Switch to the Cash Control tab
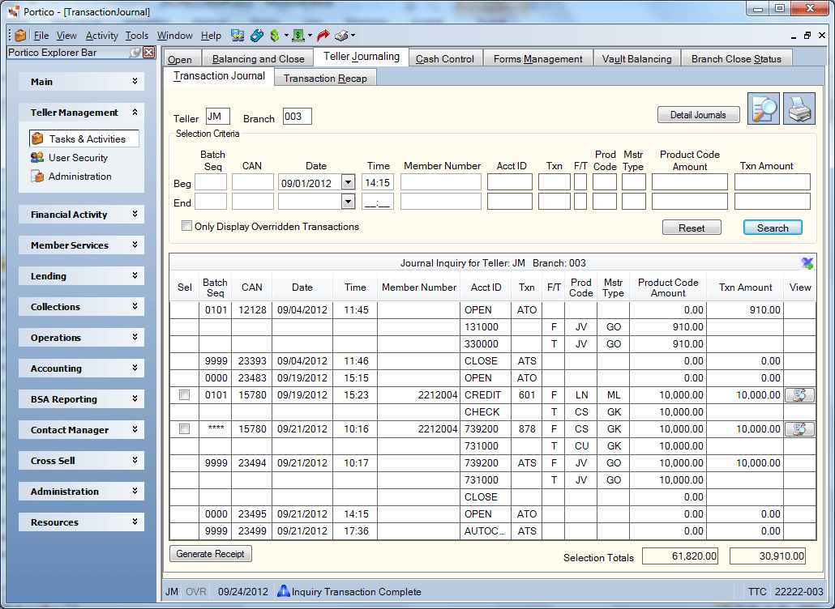 (445, 59)
